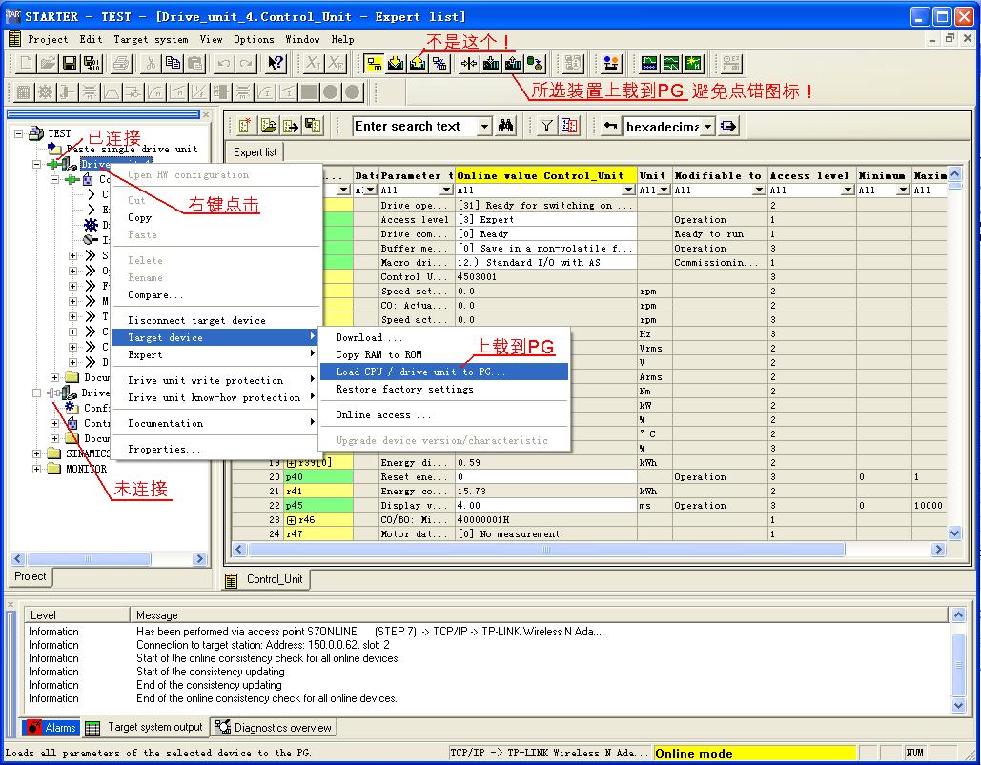Click the Online value Control_Unit column header
The width and height of the screenshot is (981, 765).
point(546,175)
